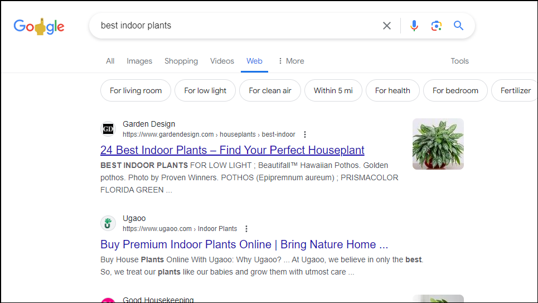Click the Ugaoo favicon icon
The width and height of the screenshot is (538, 303).
108,223
